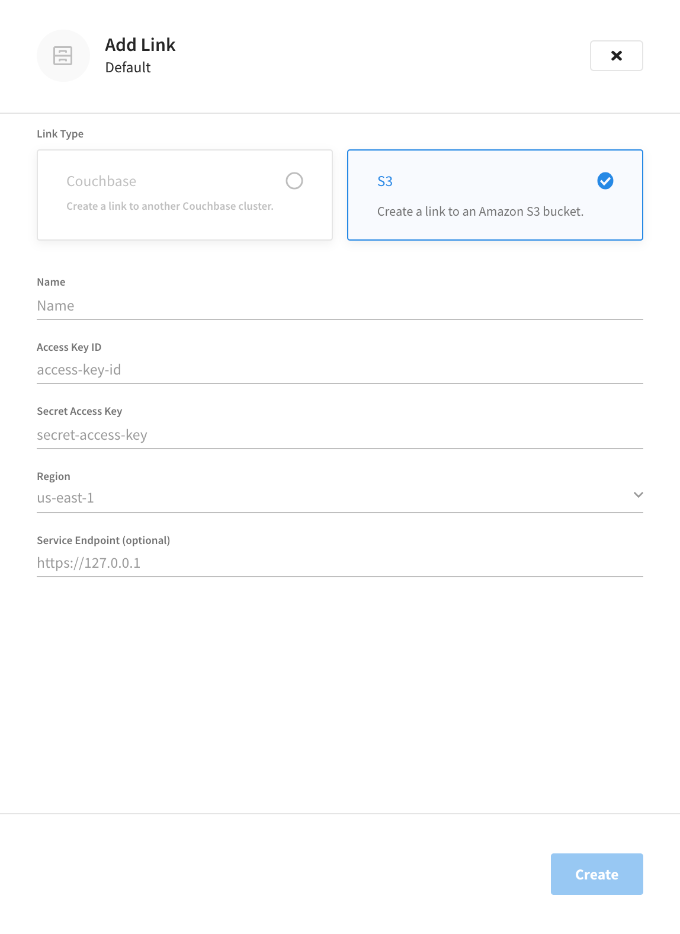Viewport: 680px width, 934px height.
Task: Focus the Secret Access Key field
Action: tap(340, 435)
